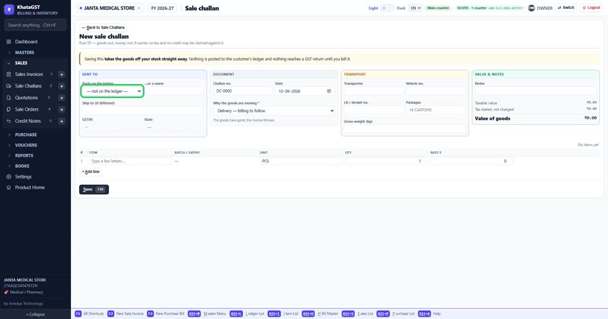The height and width of the screenshot is (319, 608).
Task: Click the Transporter field
Action: click(x=374, y=91)
